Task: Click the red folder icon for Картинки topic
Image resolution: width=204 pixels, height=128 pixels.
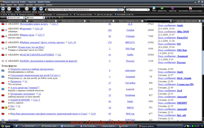Action: (x=3, y=30)
